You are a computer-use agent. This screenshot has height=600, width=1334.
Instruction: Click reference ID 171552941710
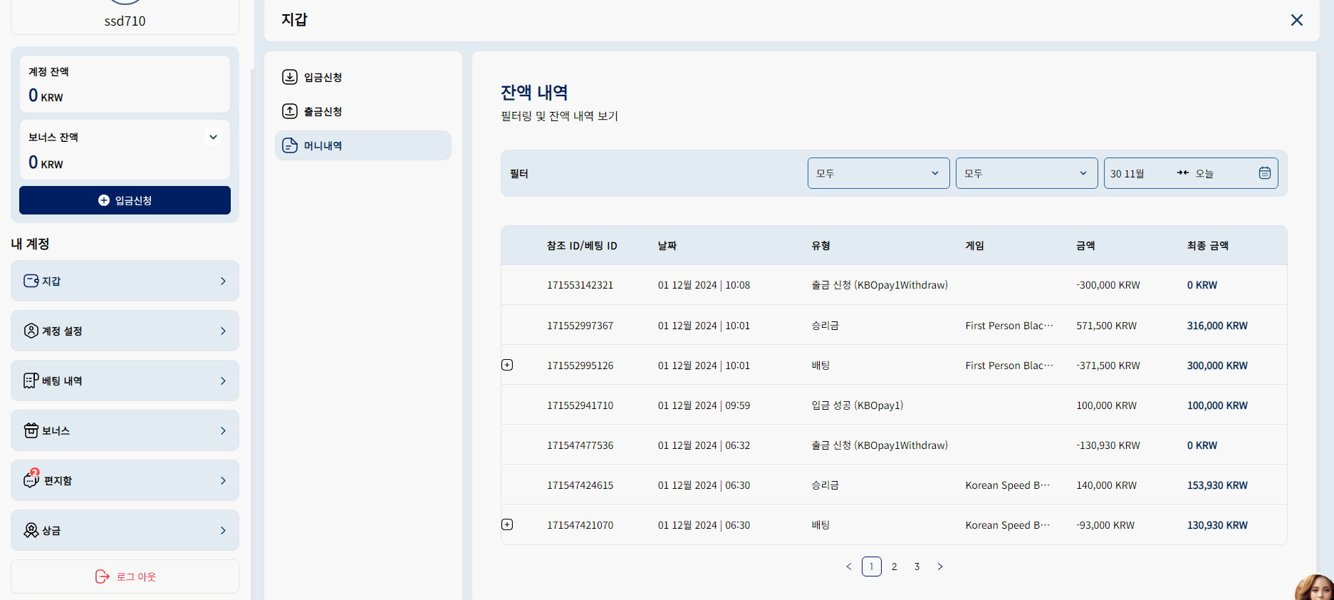pyautogui.click(x=580, y=405)
